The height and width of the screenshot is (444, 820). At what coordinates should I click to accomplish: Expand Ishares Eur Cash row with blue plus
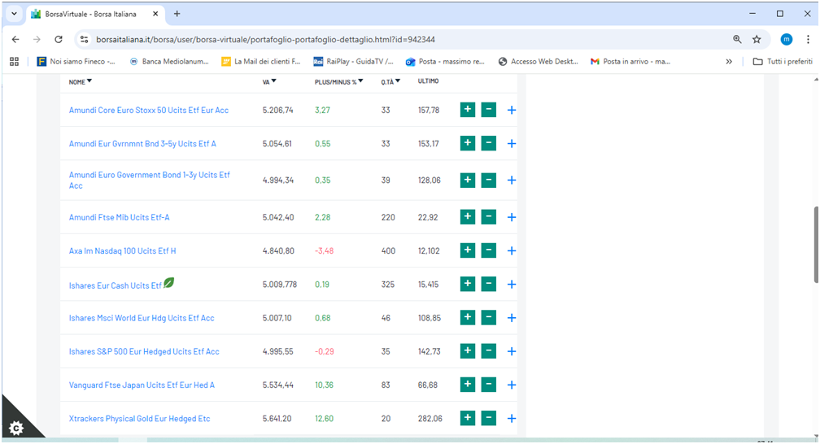click(512, 285)
